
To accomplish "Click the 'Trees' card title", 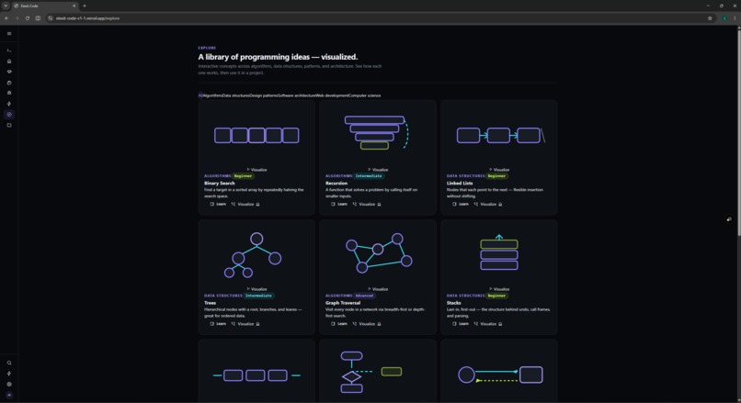I will coord(210,303).
